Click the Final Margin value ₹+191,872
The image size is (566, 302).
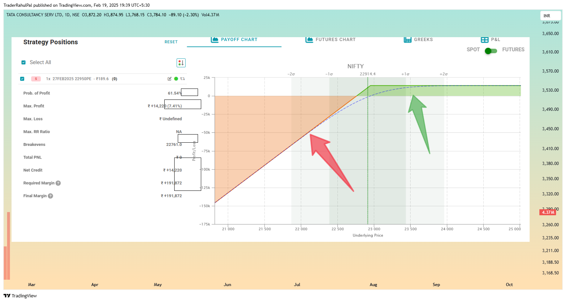[171, 196]
